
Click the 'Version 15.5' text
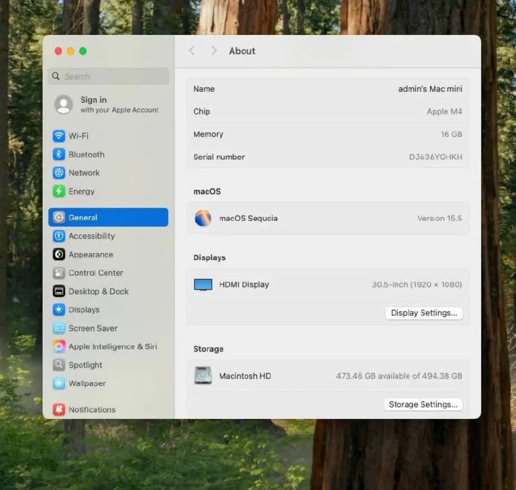pos(439,218)
